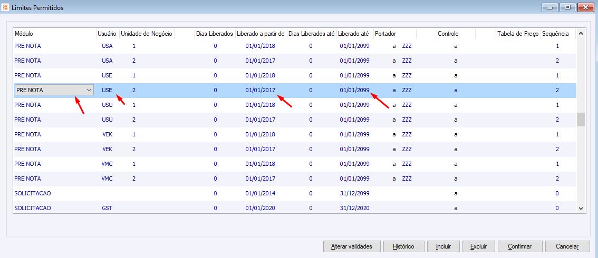Click the 01/01/2020 date cell

[x=261, y=208]
